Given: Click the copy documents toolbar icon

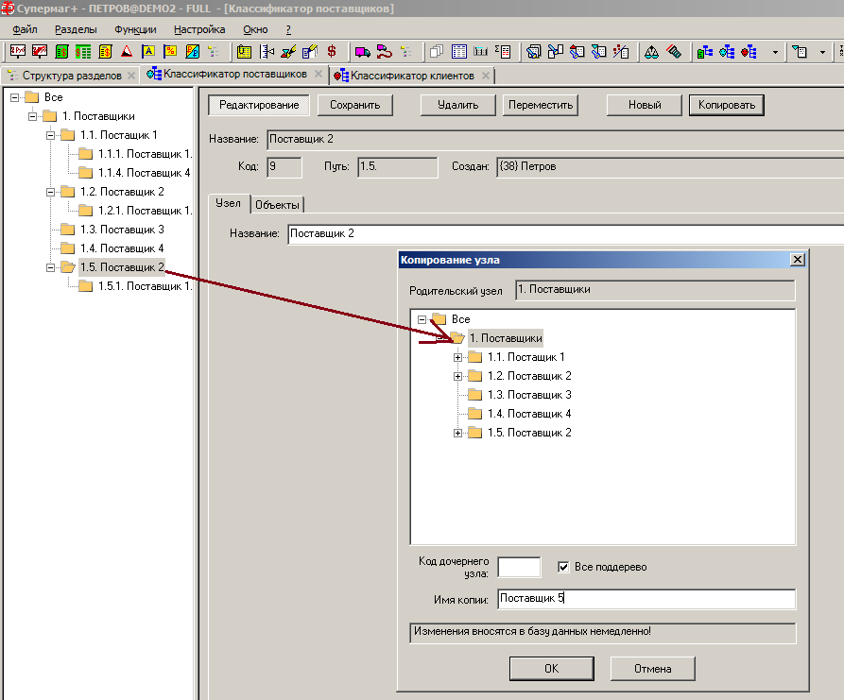Looking at the screenshot, I should [x=437, y=52].
